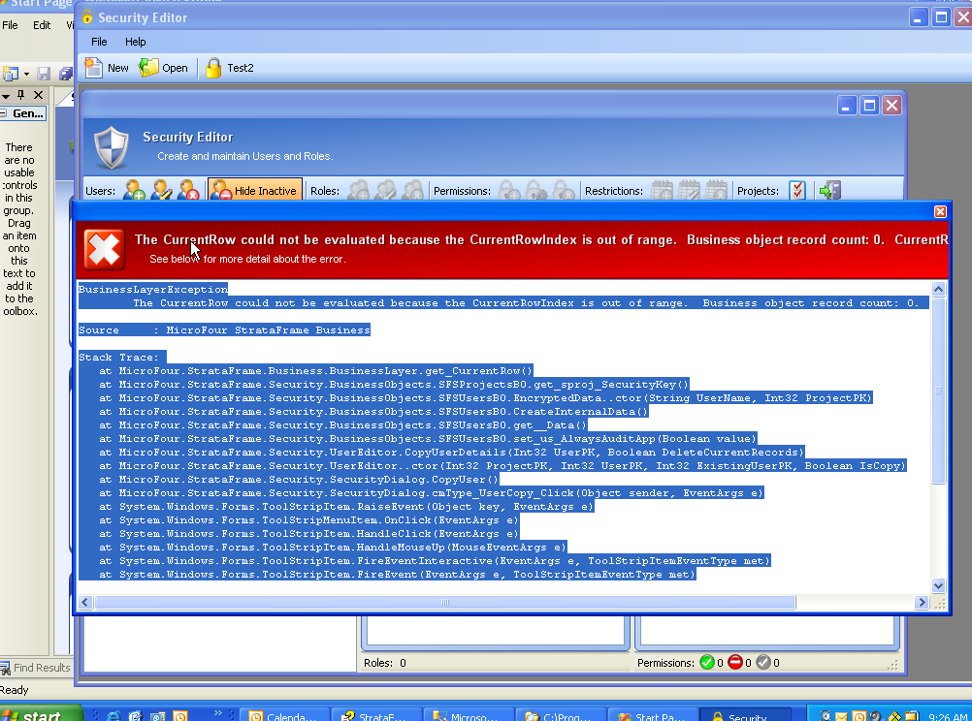The image size is (972, 721).
Task: Click the delete user icon
Action: (x=187, y=191)
